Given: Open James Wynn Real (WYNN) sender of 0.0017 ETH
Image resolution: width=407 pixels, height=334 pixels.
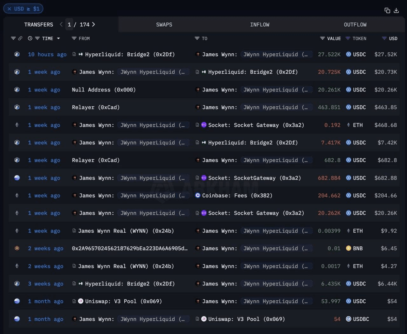Looking at the screenshot, I should click(126, 266).
